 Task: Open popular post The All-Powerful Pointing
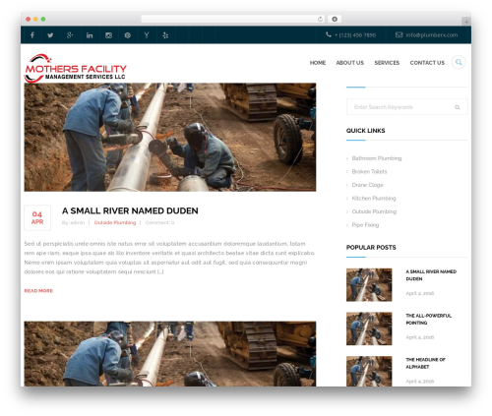coord(428,319)
